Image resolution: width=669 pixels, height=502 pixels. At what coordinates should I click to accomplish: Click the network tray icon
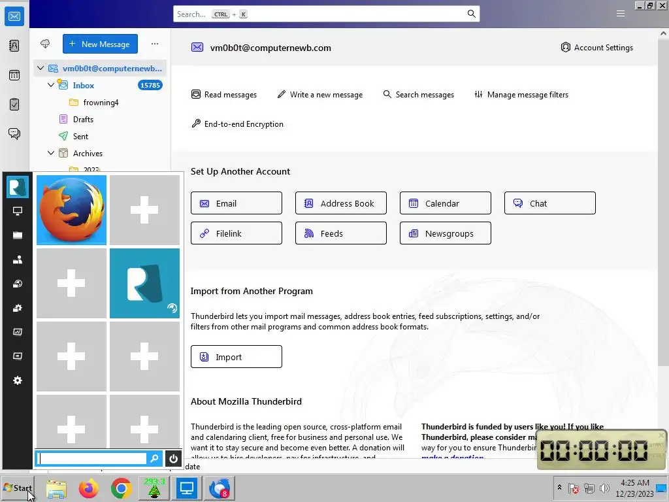tap(589, 488)
